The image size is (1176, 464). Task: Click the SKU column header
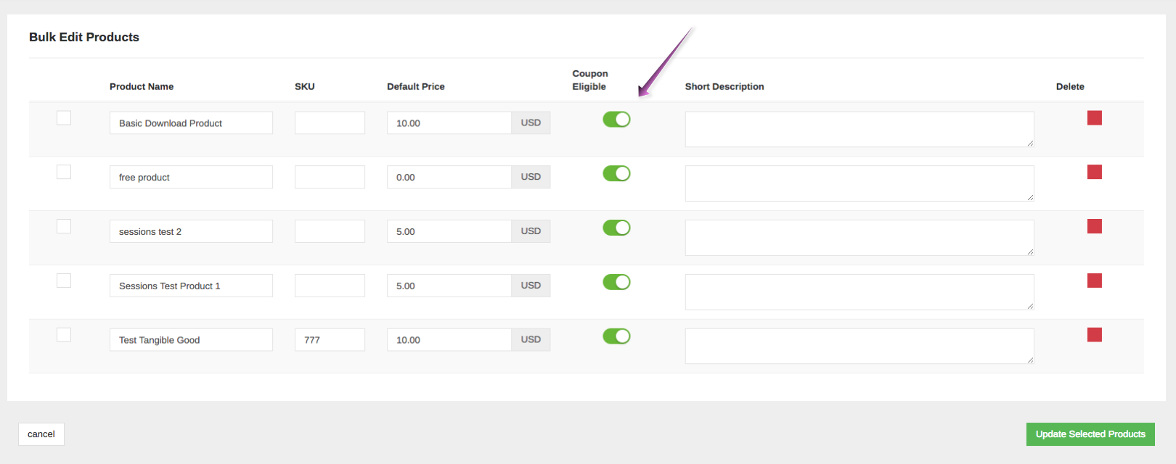pos(305,86)
